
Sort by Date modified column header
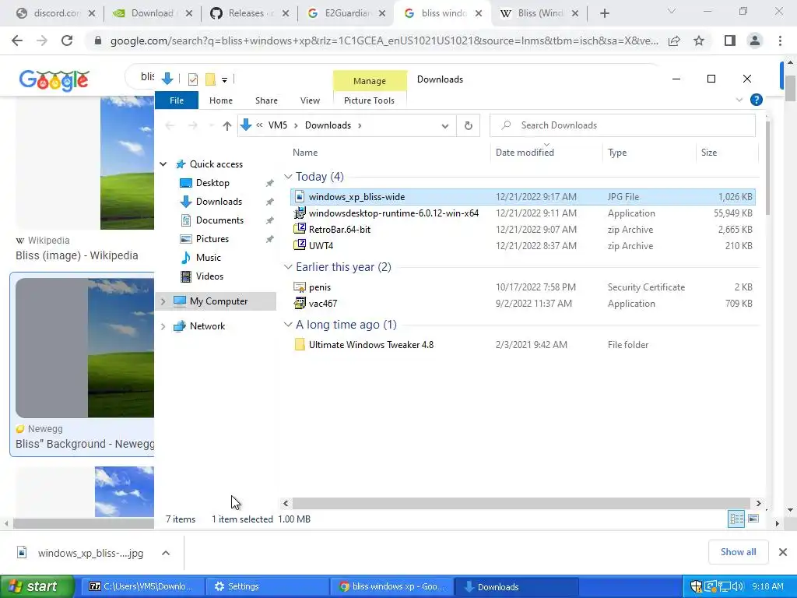(x=525, y=153)
